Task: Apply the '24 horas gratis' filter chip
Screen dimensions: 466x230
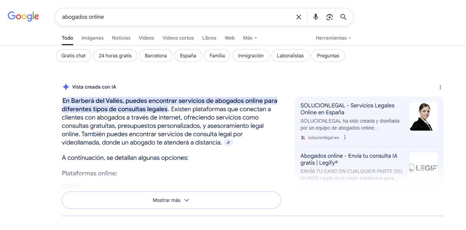Action: (x=115, y=56)
